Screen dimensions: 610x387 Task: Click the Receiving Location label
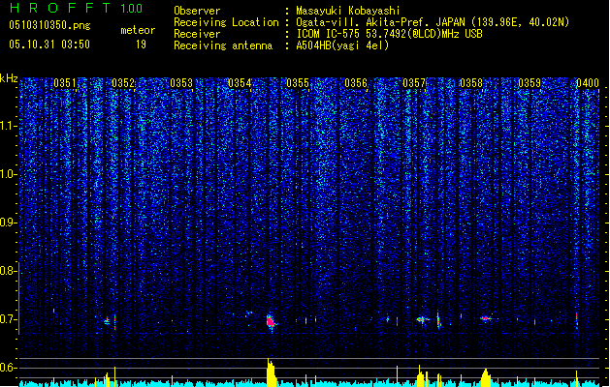click(226, 22)
